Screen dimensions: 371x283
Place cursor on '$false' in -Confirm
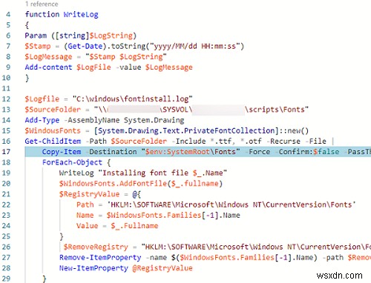click(x=326, y=152)
